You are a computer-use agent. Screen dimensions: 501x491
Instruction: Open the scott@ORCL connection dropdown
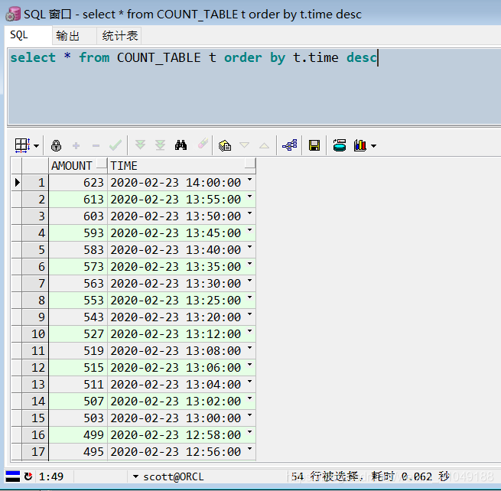(135, 476)
